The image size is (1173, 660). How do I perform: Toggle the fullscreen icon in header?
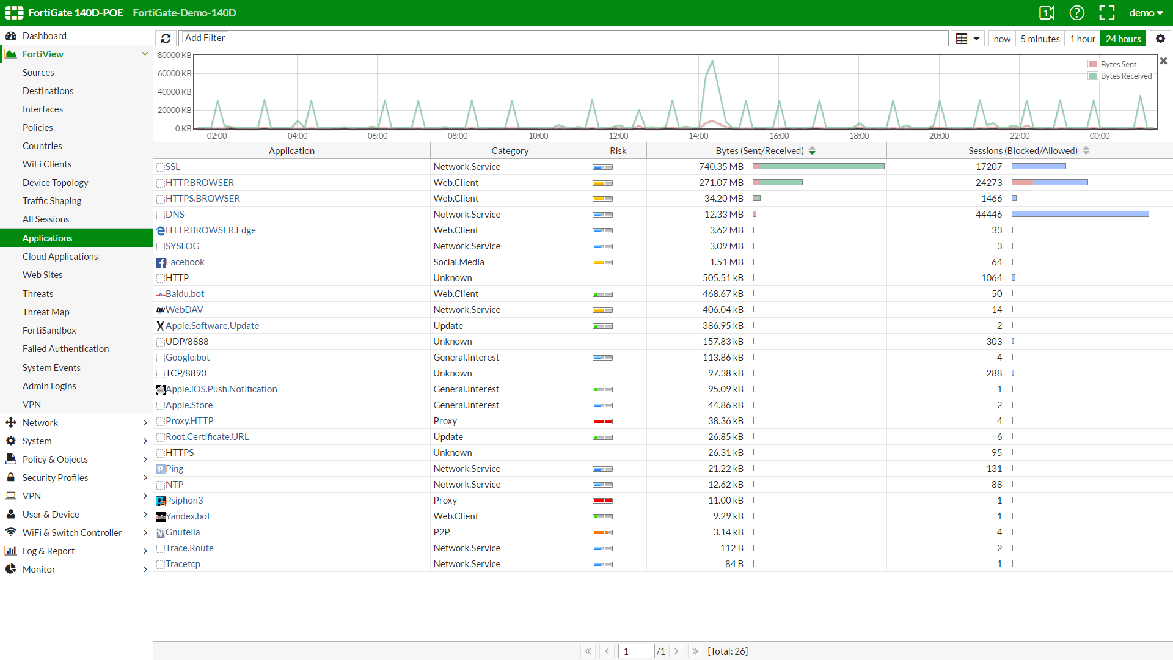click(1106, 13)
